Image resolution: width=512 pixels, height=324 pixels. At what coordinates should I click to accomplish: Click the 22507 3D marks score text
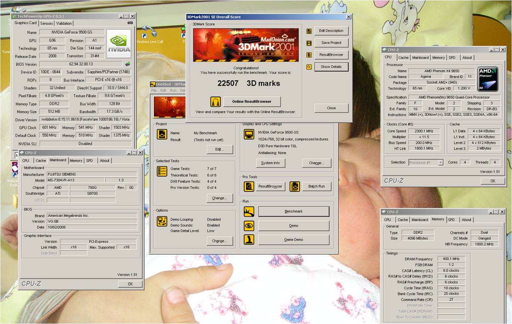pyautogui.click(x=249, y=83)
